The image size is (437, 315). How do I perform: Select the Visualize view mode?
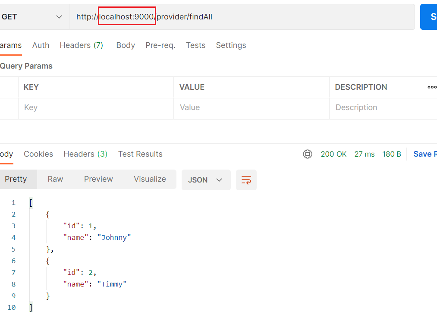click(x=150, y=179)
